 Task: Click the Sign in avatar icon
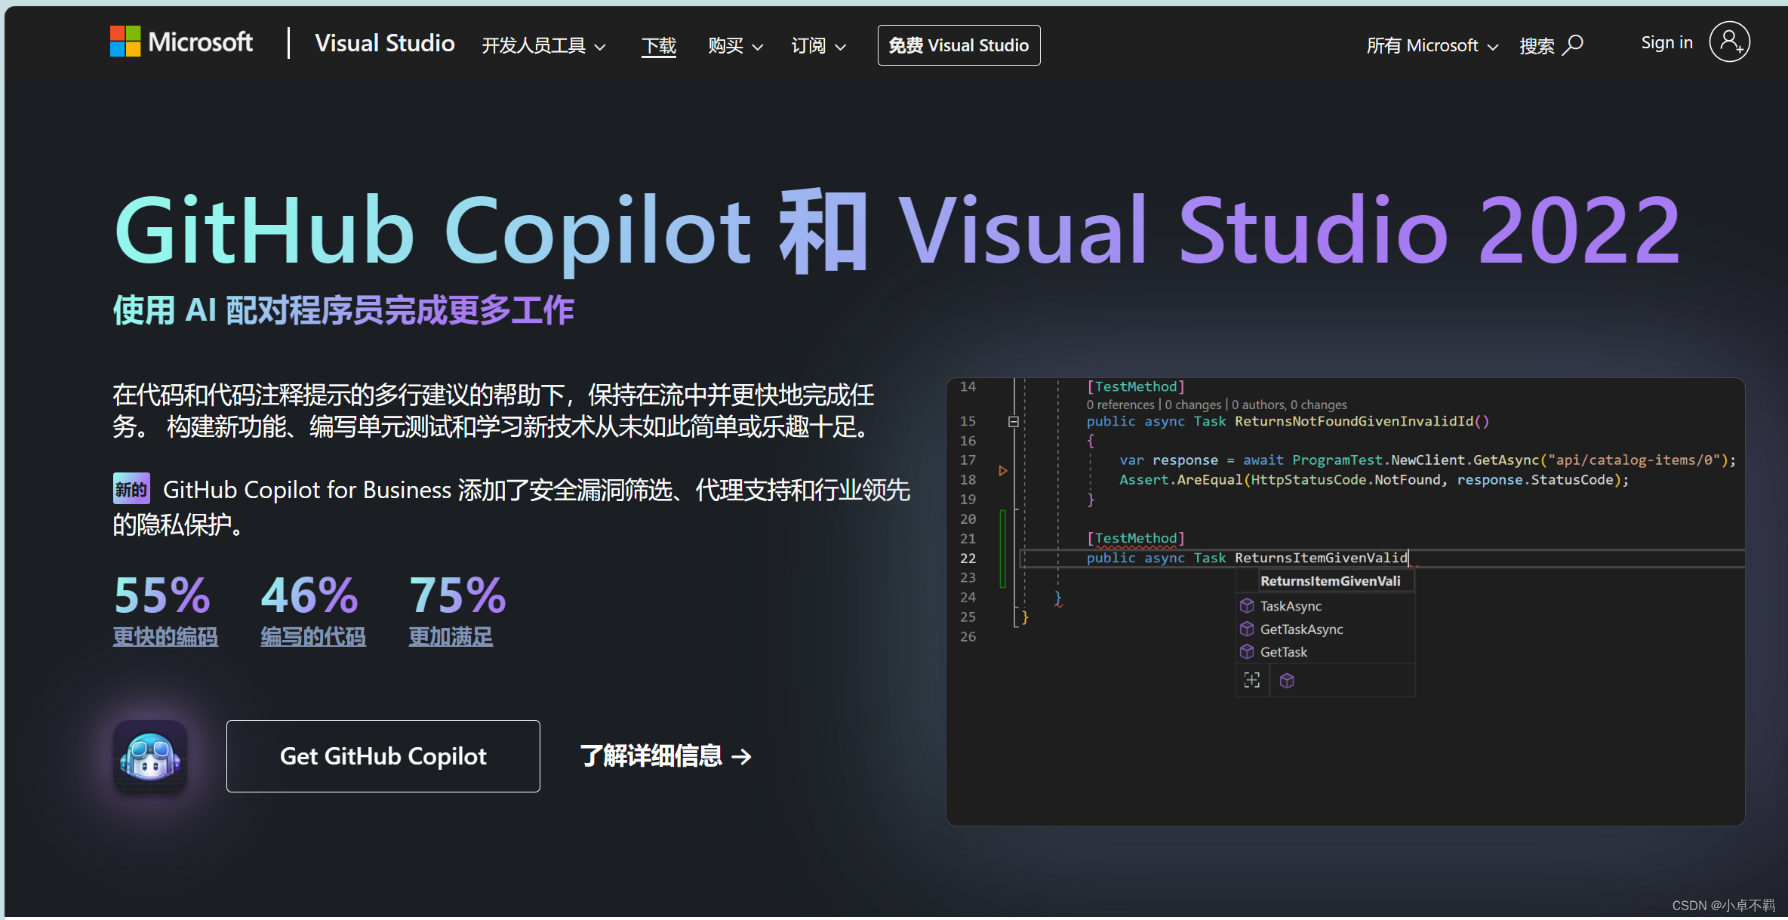click(1730, 42)
